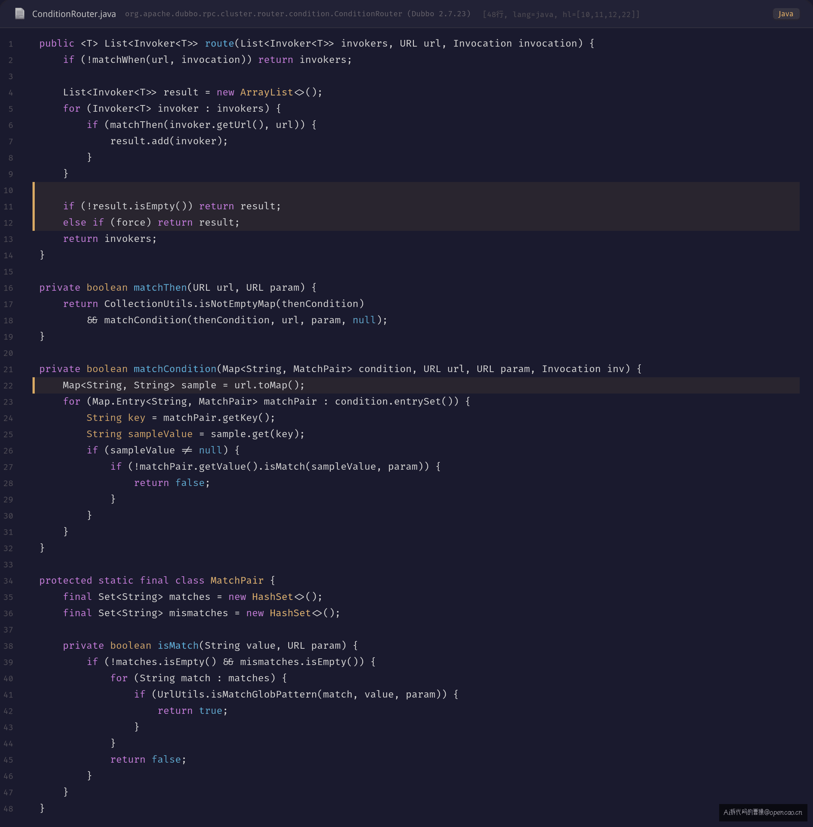
Task: Click condition.entrySet() on line 23
Action: point(397,401)
